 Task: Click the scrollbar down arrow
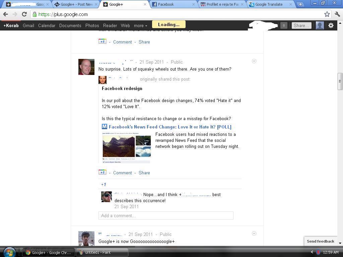pos(340,243)
